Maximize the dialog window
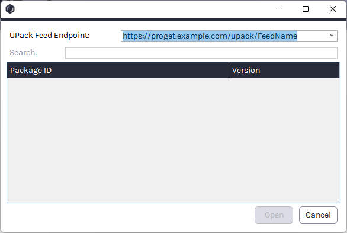 (306, 9)
